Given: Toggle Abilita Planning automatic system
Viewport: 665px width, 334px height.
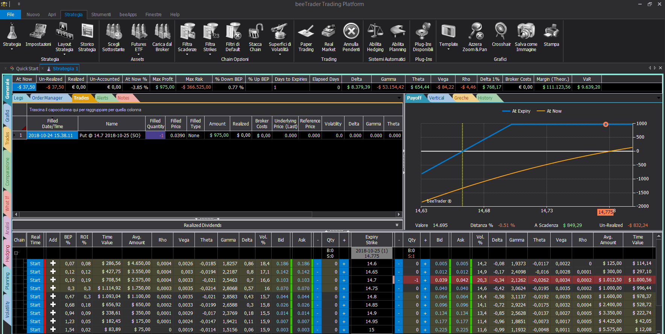Looking at the screenshot, I should (398, 38).
